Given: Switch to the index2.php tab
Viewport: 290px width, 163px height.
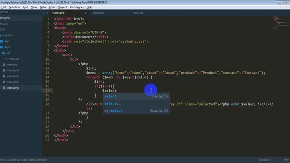Looking at the screenshot, I should [98, 13].
